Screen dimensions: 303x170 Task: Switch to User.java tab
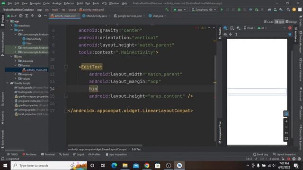pyautogui.click(x=158, y=16)
